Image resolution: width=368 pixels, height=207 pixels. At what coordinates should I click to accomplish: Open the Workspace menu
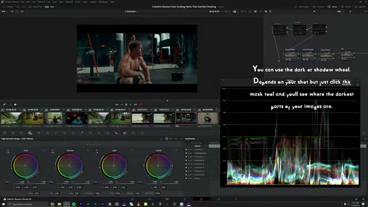[x=103, y=2]
